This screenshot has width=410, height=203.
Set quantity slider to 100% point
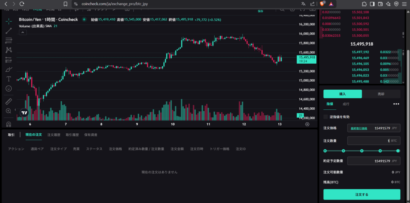coord(398,151)
